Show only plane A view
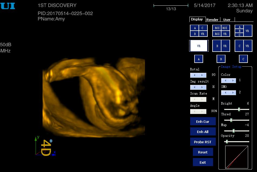This screenshot has width=257, height=172. [199, 59]
